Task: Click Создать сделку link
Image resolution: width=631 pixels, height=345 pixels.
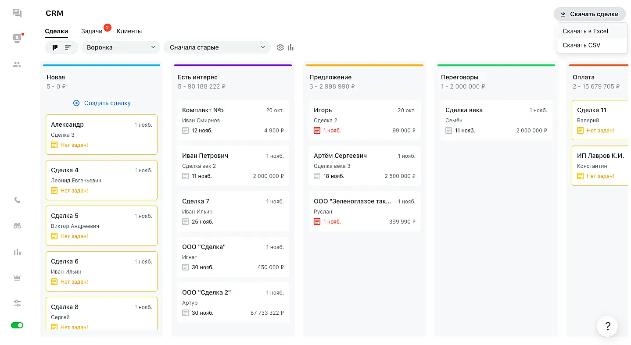Action: coord(102,103)
